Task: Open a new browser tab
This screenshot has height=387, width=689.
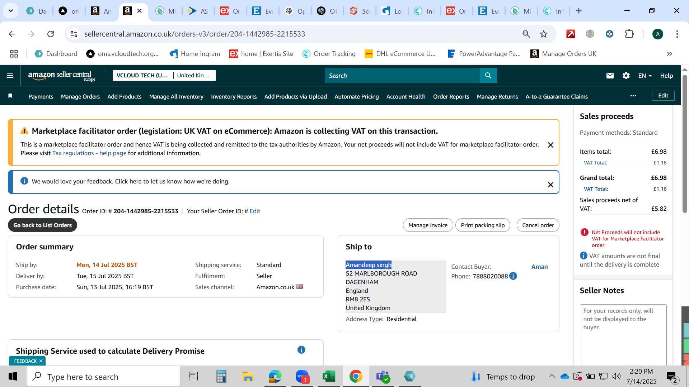Action: [x=578, y=11]
